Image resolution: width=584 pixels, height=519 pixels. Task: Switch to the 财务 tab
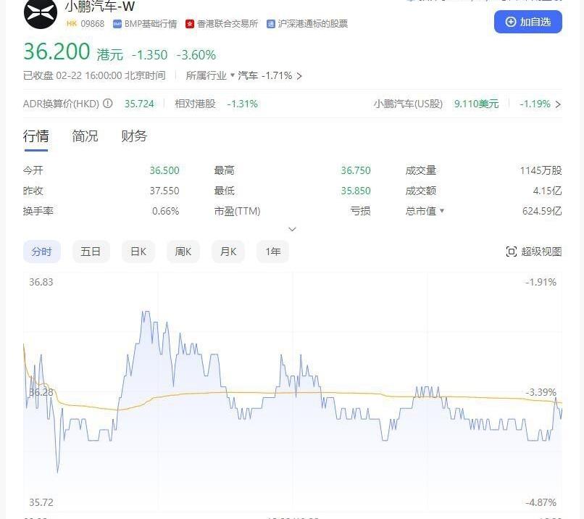coord(134,136)
